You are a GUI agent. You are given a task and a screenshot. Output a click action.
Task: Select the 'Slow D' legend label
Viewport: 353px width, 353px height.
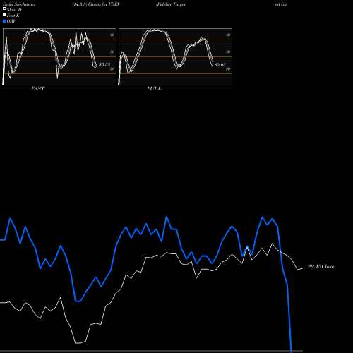pos(14,10)
